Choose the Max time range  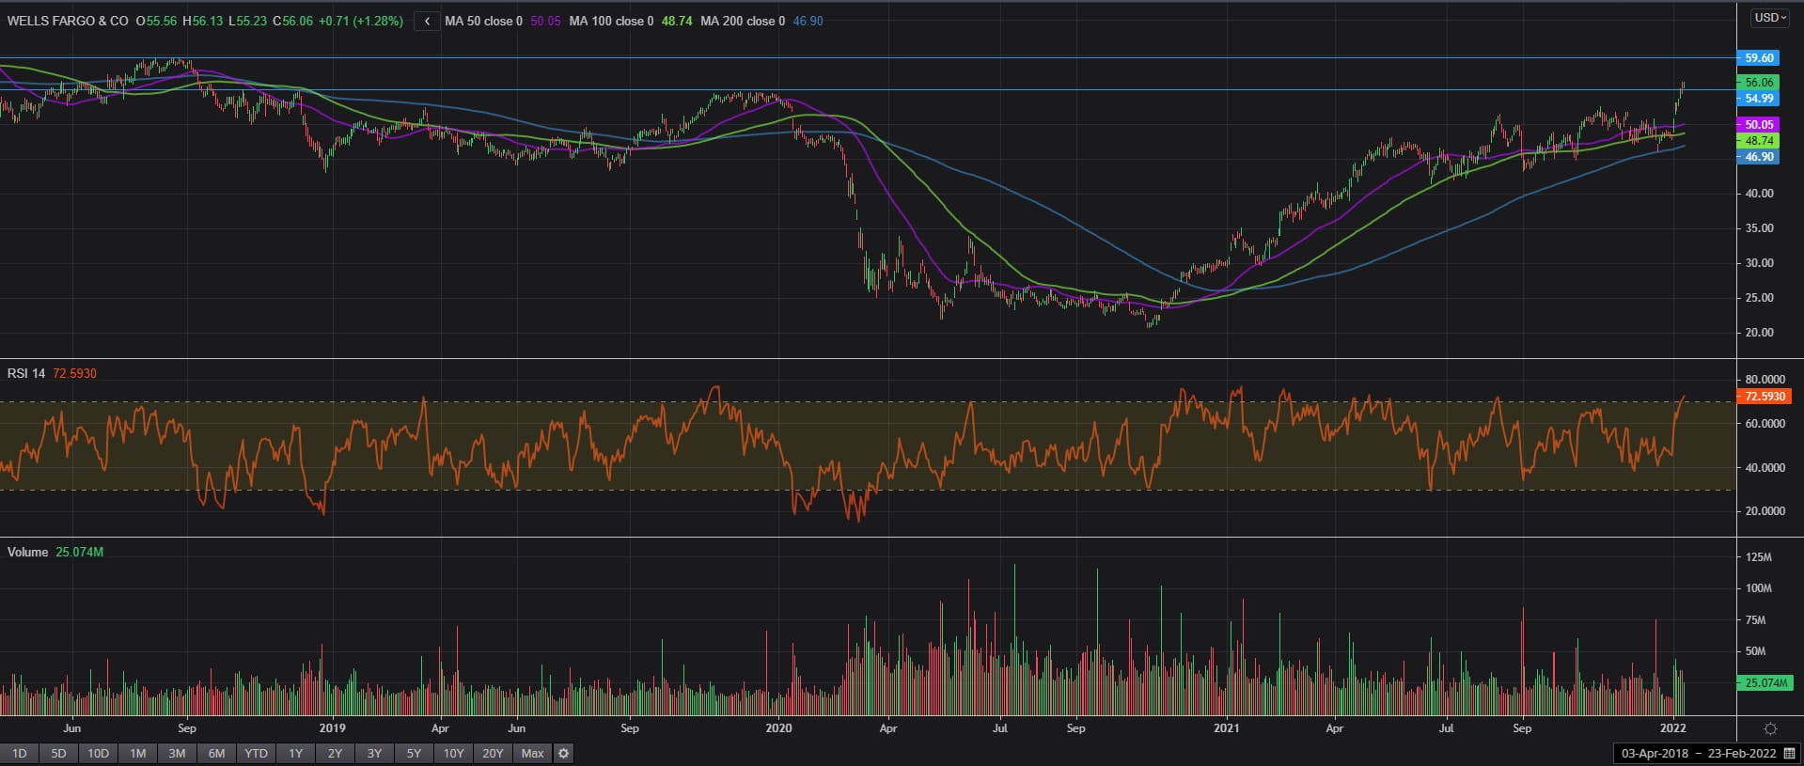tap(532, 753)
